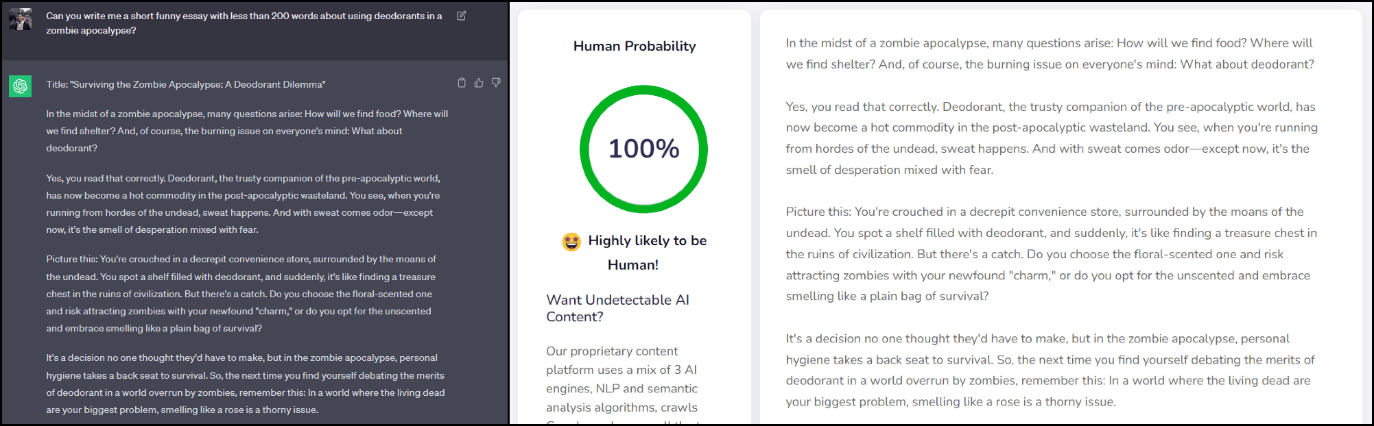Click the green 100% probability ring
The width and height of the screenshot is (1374, 426).
point(643,149)
